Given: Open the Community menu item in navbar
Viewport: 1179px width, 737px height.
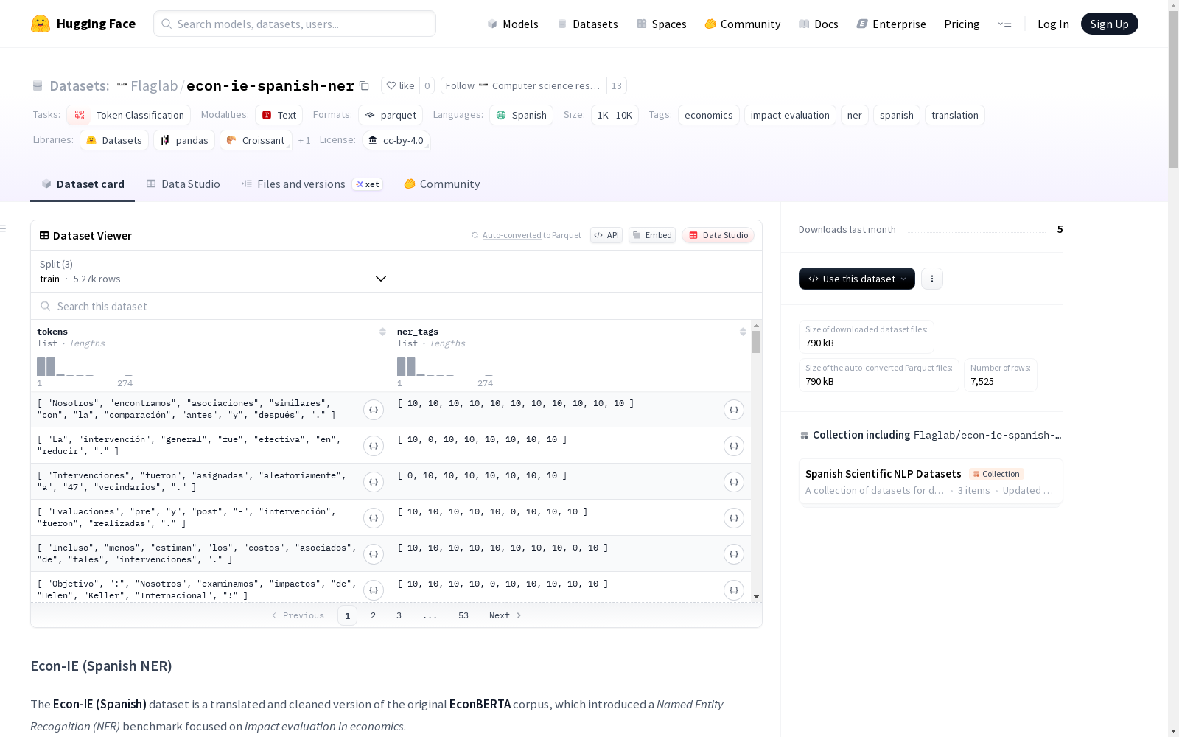Looking at the screenshot, I should (743, 24).
